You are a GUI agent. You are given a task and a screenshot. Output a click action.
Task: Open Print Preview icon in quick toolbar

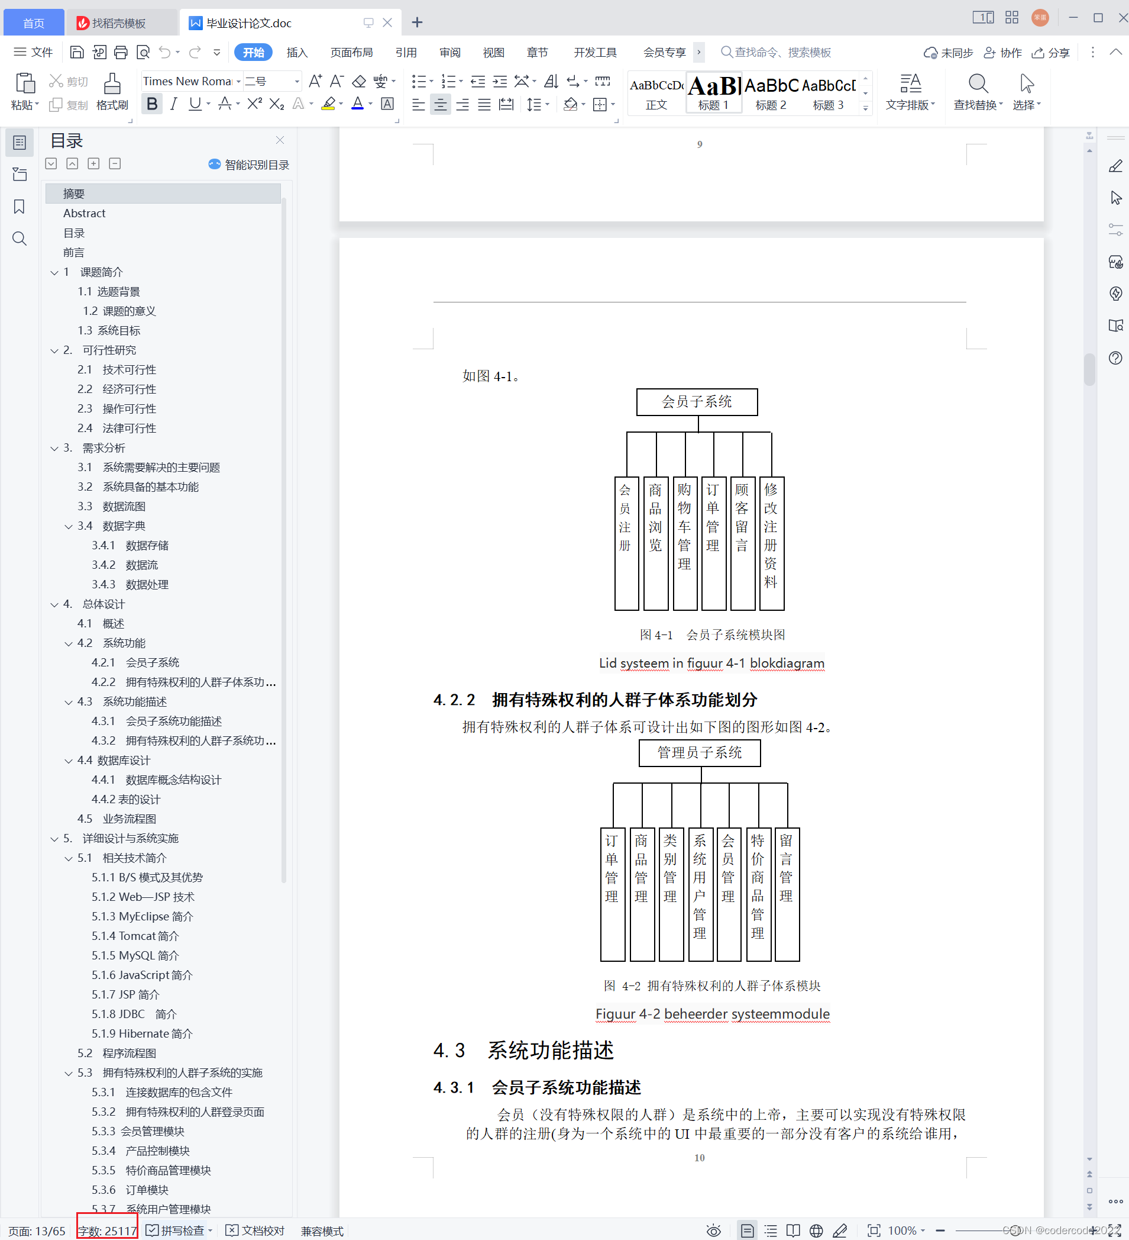click(143, 52)
